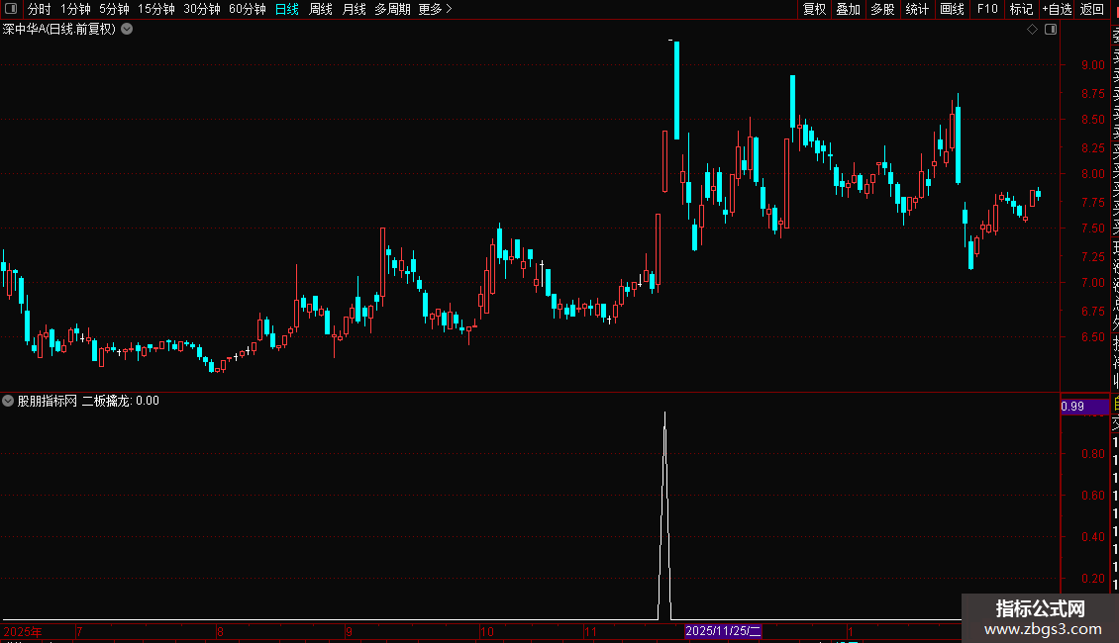Select the 60分钟 period
The width and height of the screenshot is (1119, 643).
[248, 9]
